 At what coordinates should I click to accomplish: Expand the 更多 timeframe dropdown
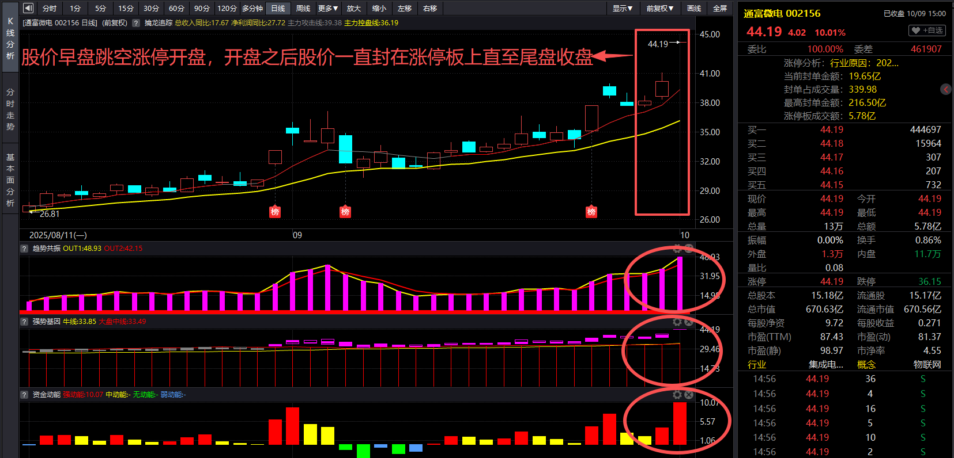(328, 8)
